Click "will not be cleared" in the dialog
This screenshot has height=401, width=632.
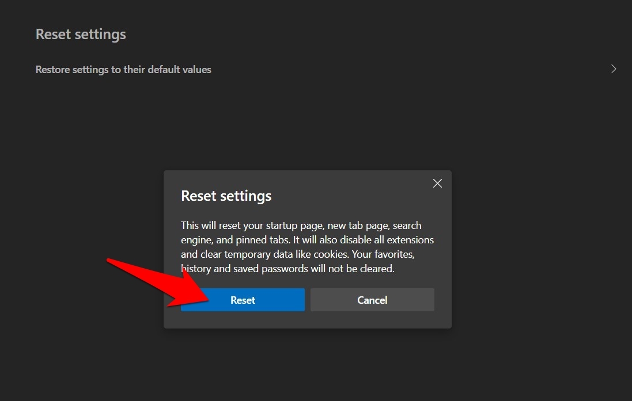(x=352, y=269)
